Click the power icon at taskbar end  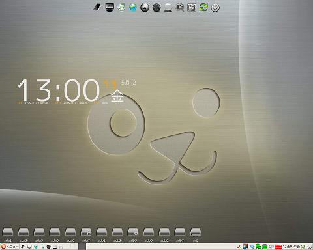pos(310,247)
